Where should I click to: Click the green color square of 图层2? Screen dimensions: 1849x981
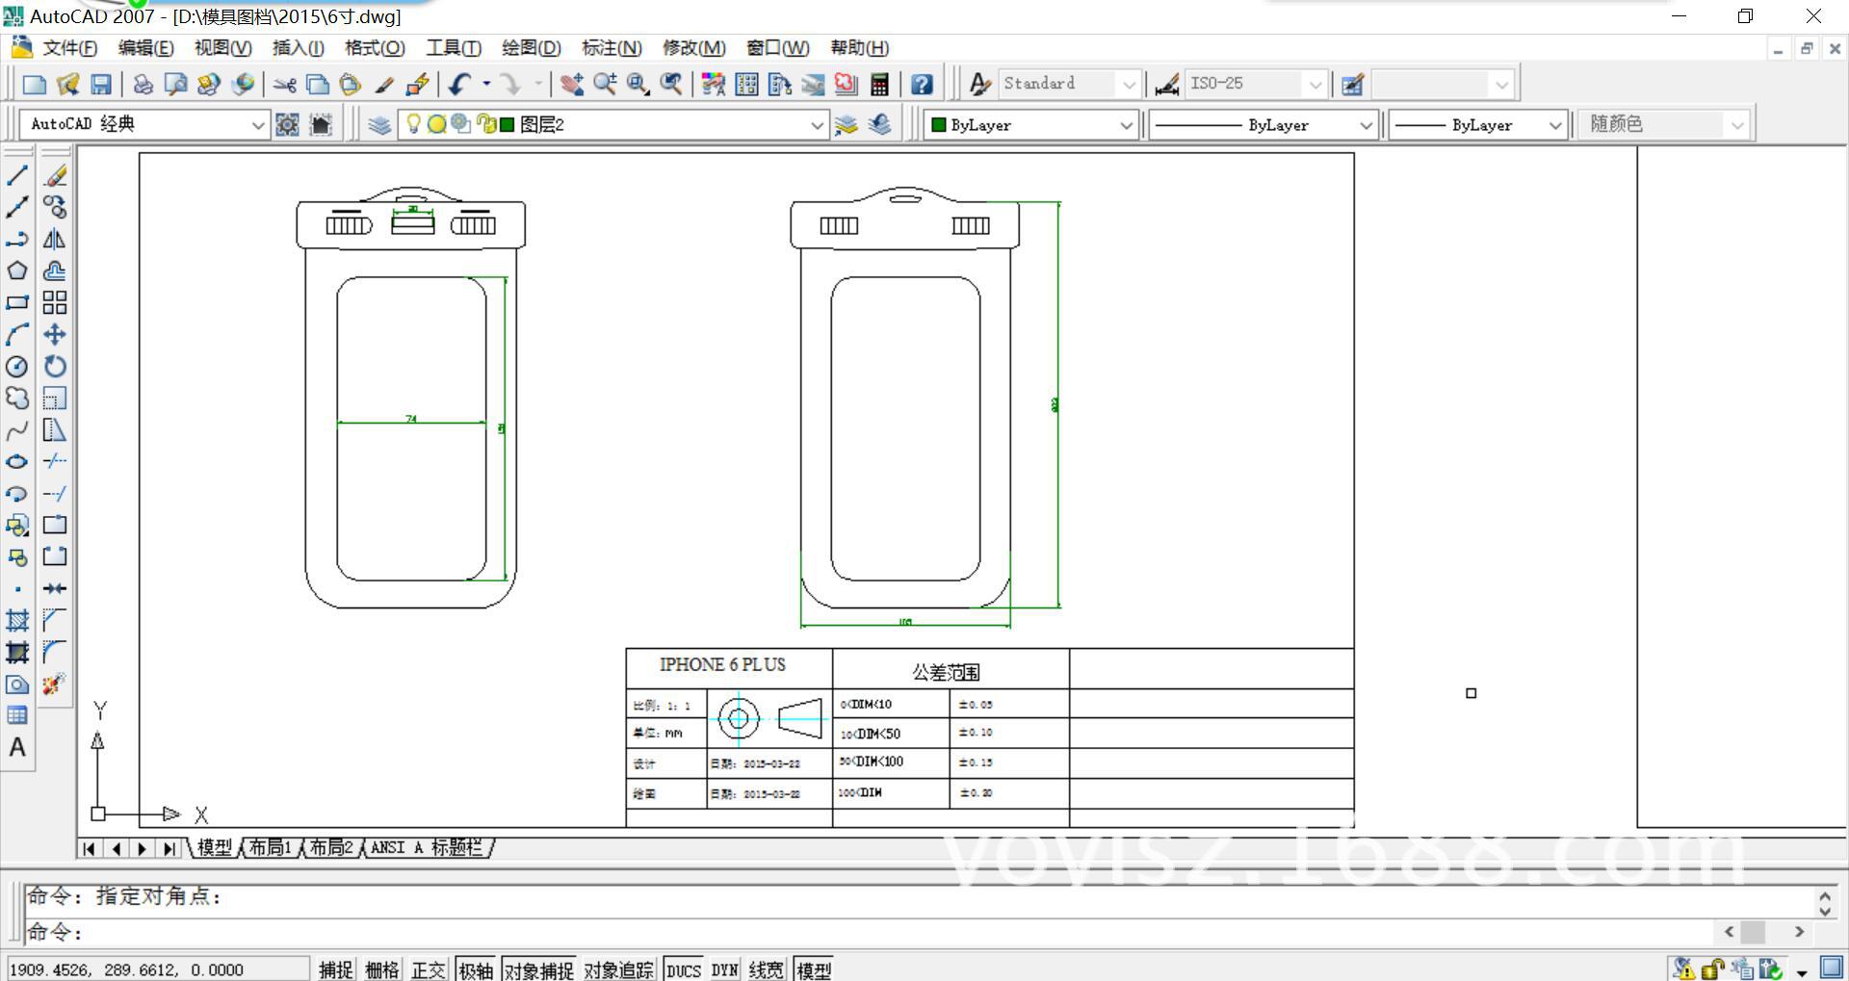(x=507, y=124)
